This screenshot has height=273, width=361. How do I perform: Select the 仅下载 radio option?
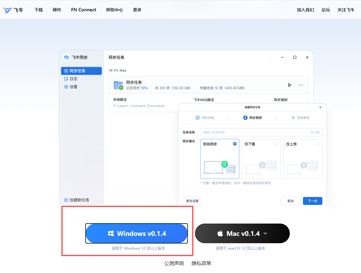(x=276, y=144)
